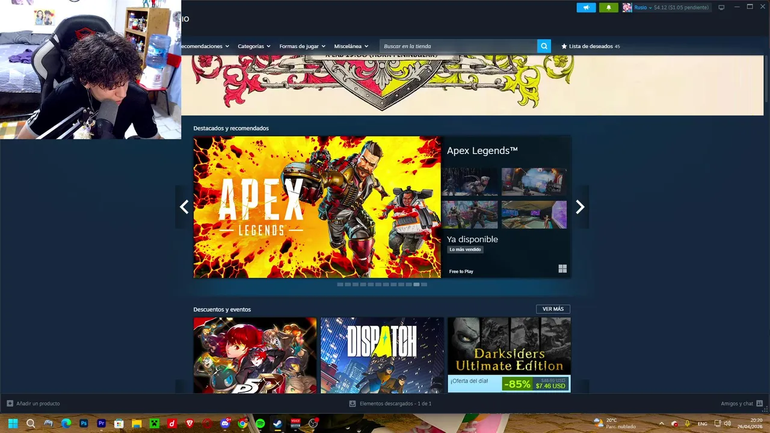
Task: Open Elementos descargados downloads status
Action: (390, 404)
